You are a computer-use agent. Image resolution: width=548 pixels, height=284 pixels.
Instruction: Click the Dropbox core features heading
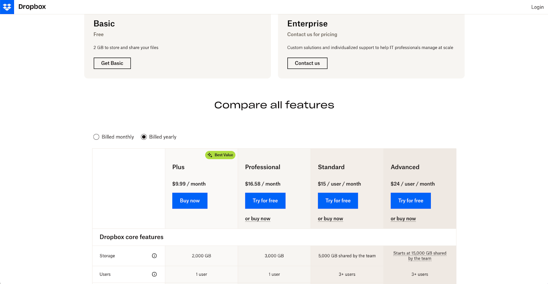(x=132, y=237)
